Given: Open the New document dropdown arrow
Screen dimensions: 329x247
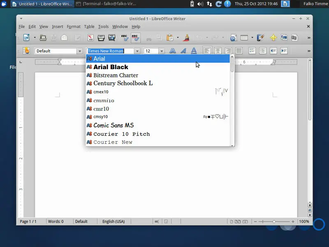Looking at the screenshot, I should tap(35, 38).
